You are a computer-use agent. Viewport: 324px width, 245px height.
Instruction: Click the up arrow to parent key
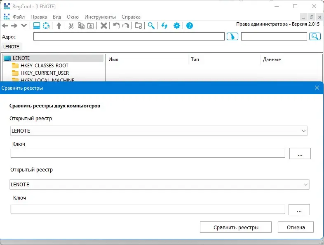coord(59,26)
